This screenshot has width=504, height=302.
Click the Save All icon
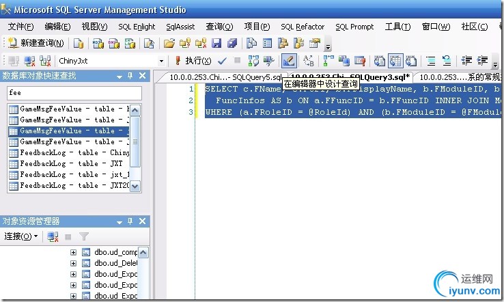(x=232, y=43)
